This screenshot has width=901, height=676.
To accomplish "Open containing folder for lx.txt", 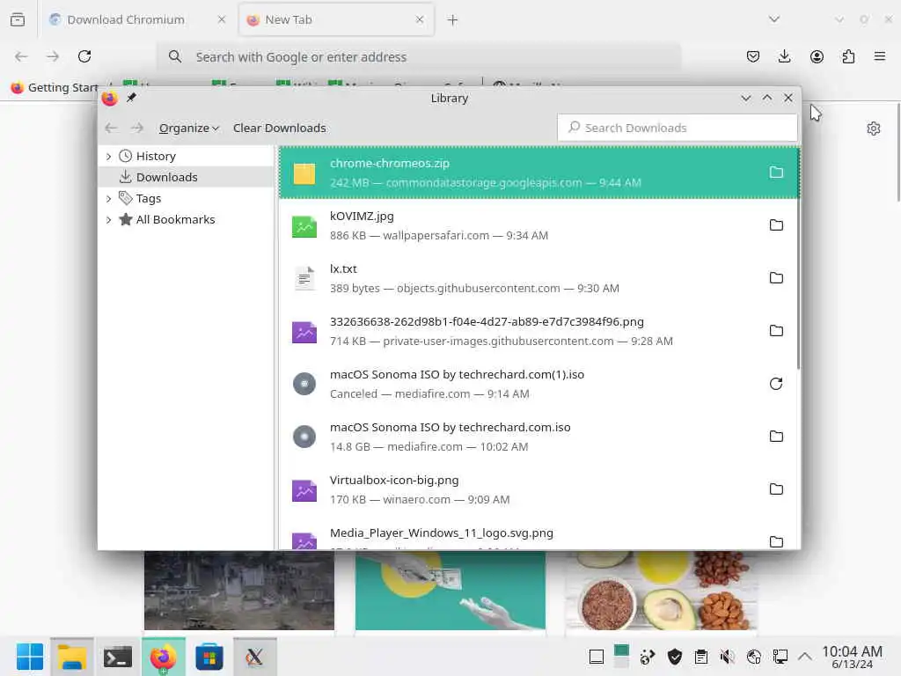I will tap(776, 277).
